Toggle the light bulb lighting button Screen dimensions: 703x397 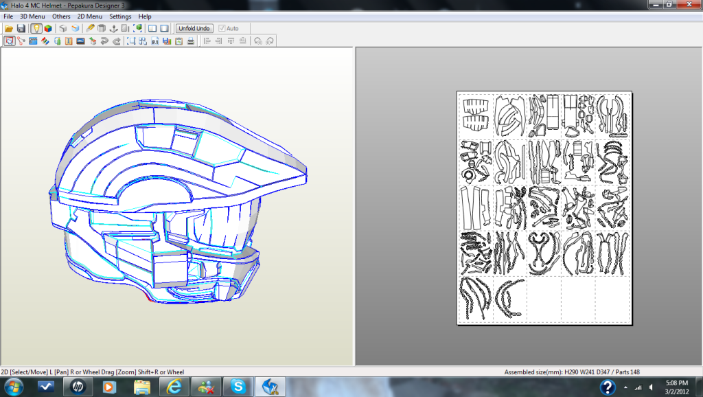tap(36, 28)
